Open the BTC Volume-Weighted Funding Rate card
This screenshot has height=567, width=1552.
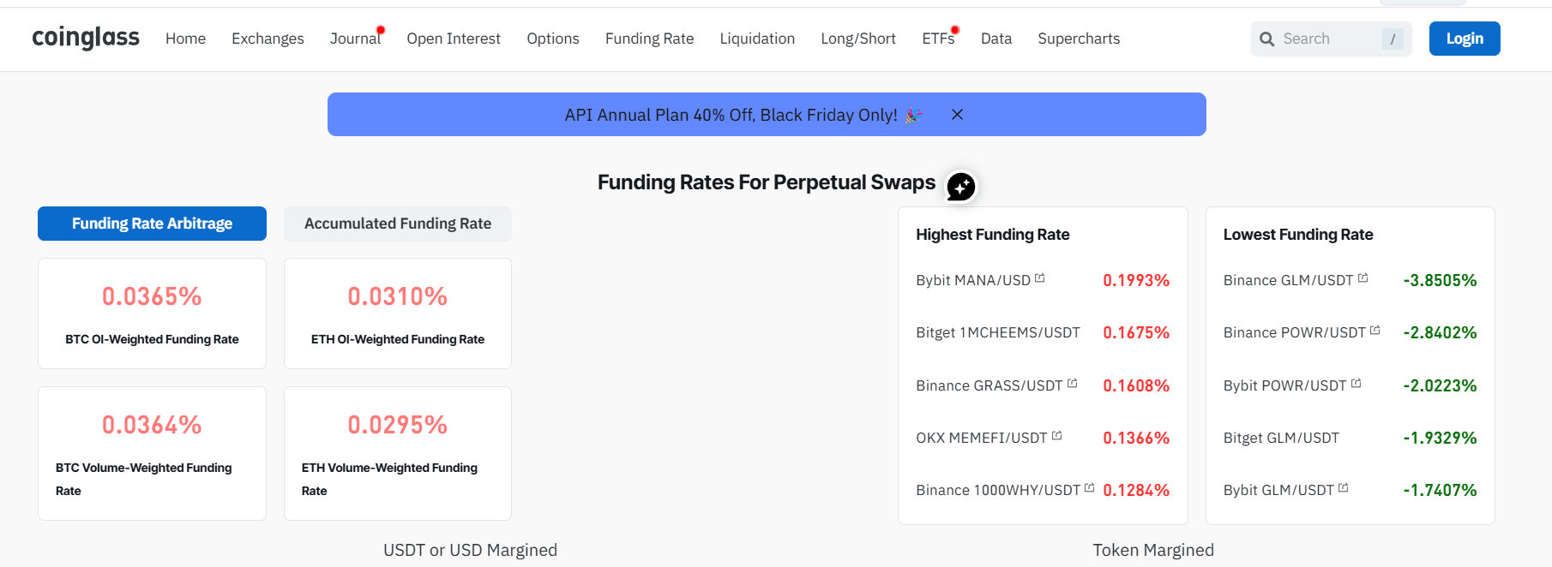152,453
